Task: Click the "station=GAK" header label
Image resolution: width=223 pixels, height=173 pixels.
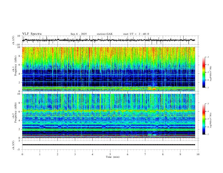Action: (104, 34)
